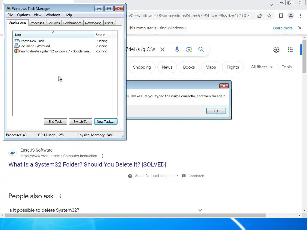
Task: Click the horizontal scrollbar right arrow
Action: pos(299,216)
